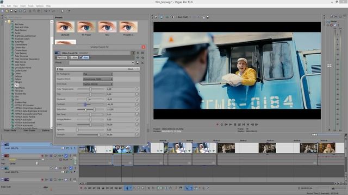Click the Saturation slider handle
The width and height of the screenshot is (348, 195).
(95, 109)
